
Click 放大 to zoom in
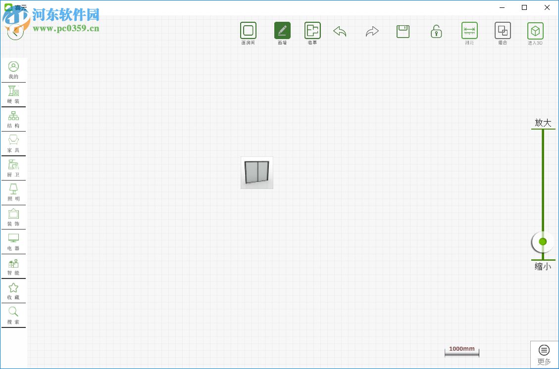tap(543, 123)
